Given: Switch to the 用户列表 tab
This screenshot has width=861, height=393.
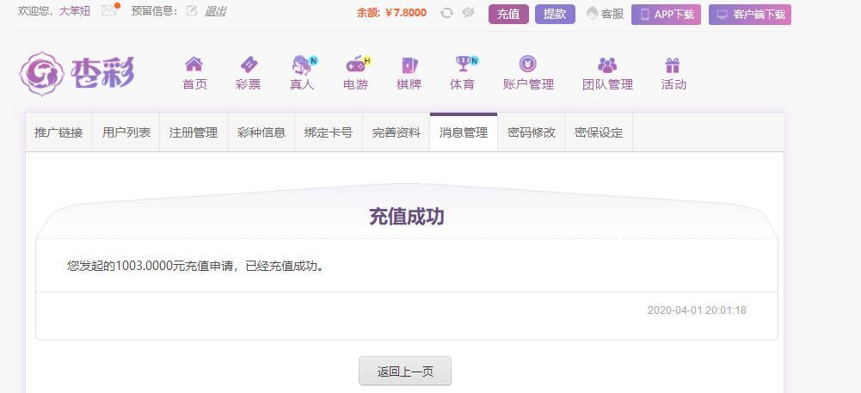Looking at the screenshot, I should [126, 132].
